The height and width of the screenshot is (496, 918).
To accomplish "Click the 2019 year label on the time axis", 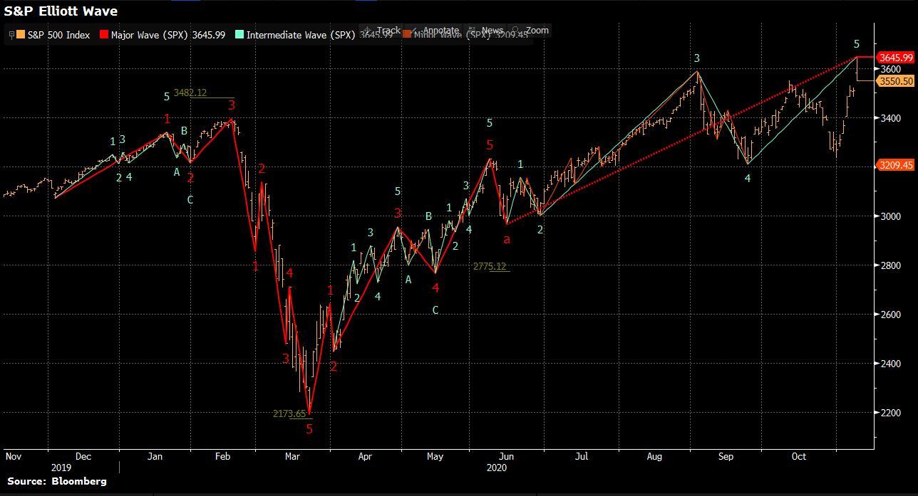I will click(x=62, y=468).
